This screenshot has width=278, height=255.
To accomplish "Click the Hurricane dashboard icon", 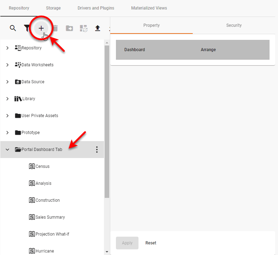I will [32, 251].
